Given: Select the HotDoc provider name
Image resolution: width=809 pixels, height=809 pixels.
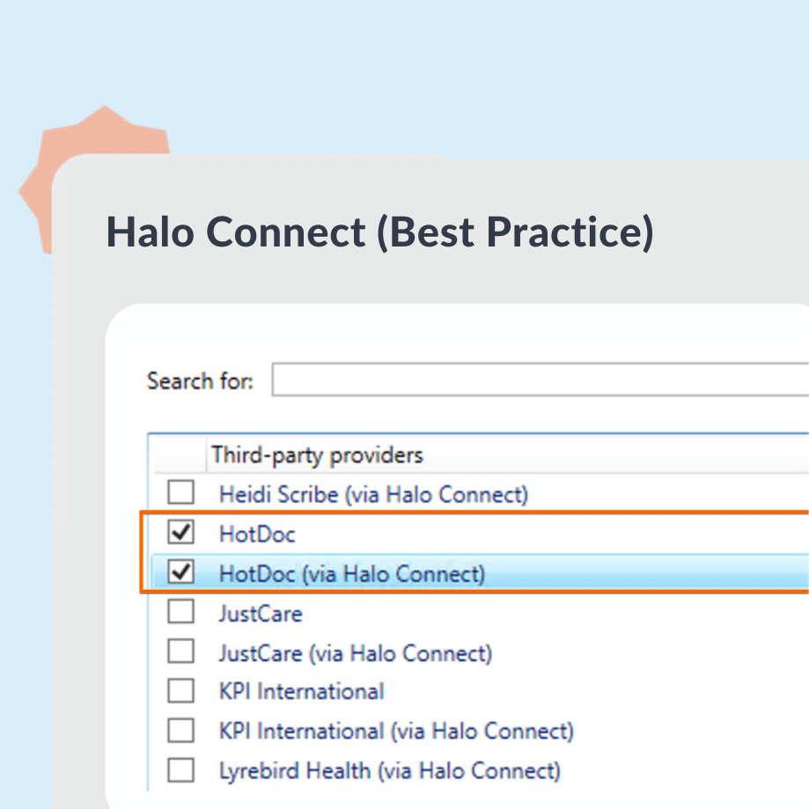Looking at the screenshot, I should (257, 534).
